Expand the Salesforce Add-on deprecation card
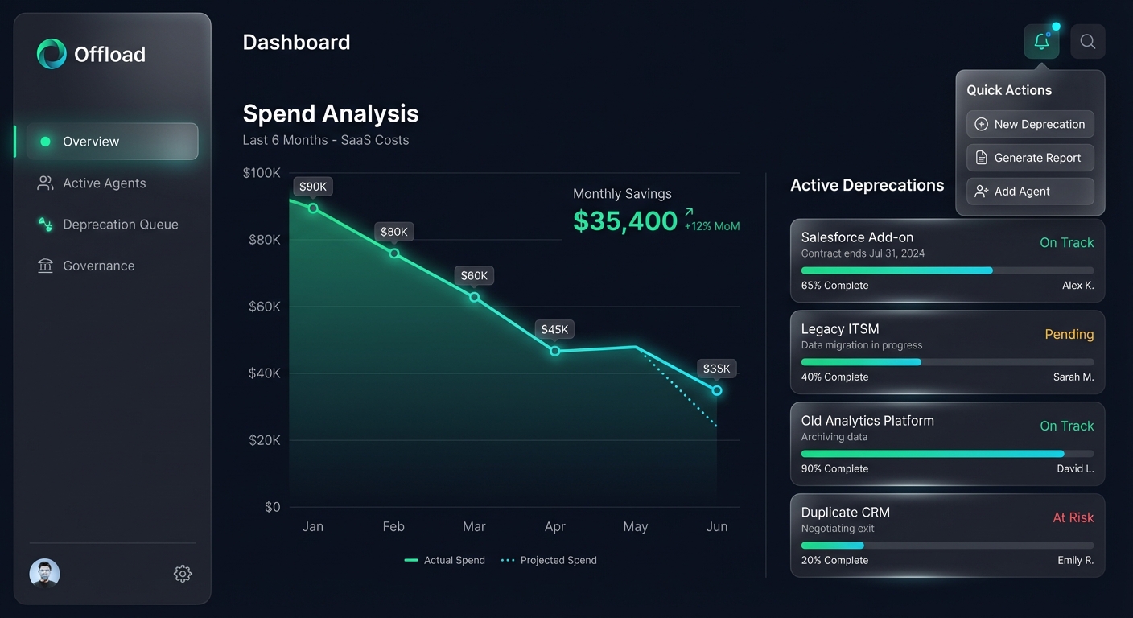This screenshot has width=1133, height=618. click(947, 259)
